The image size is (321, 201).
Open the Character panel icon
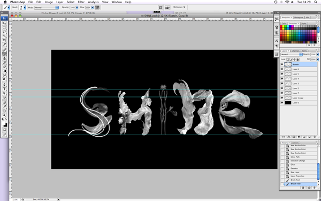click(277, 41)
